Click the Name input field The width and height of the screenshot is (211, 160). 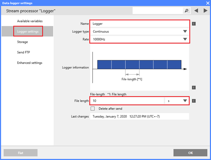[x=140, y=24]
